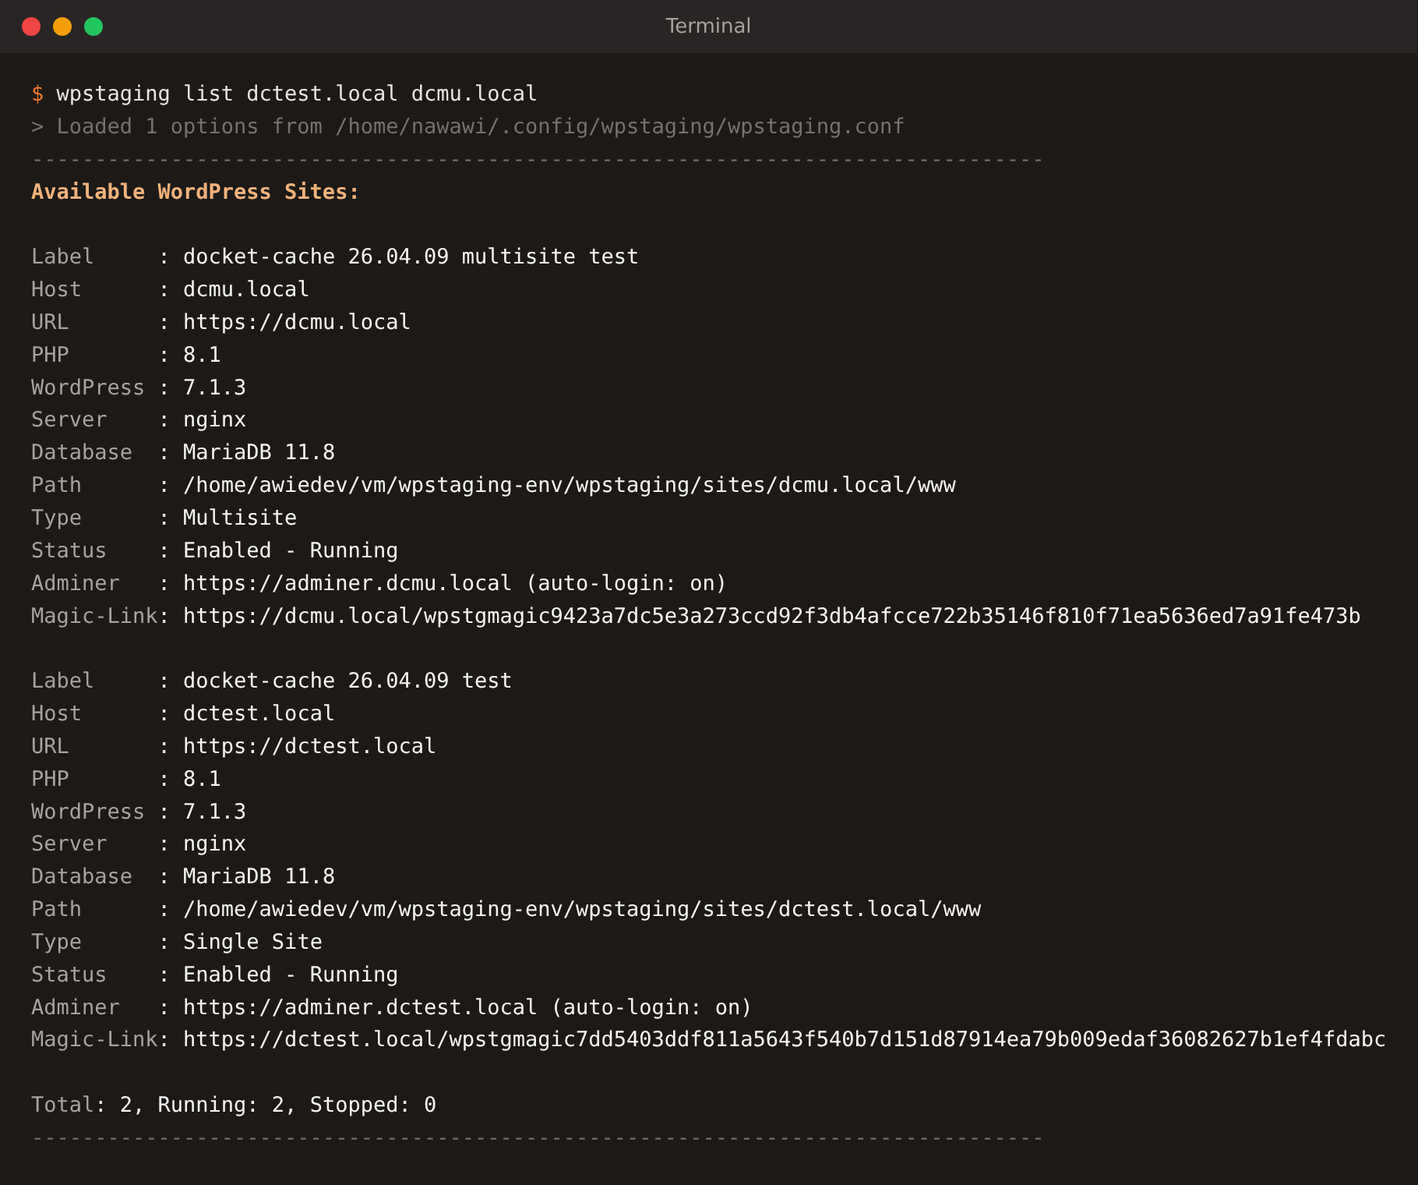
Task: Click the path ending in dcmu.local/www
Action: (x=570, y=485)
